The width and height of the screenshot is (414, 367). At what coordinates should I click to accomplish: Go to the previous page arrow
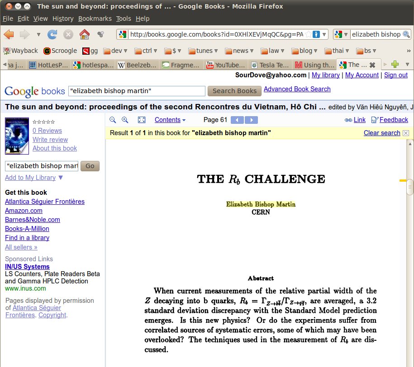pyautogui.click(x=237, y=120)
